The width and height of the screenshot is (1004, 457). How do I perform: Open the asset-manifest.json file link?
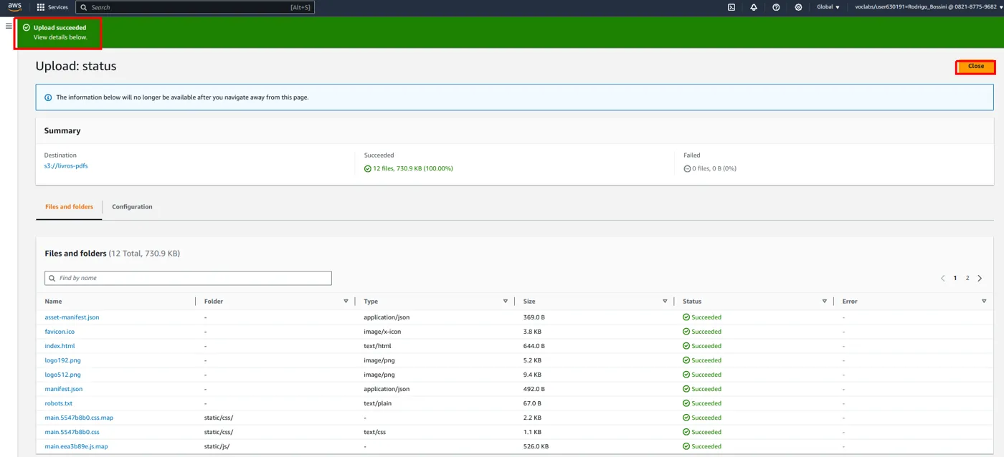[x=72, y=317]
